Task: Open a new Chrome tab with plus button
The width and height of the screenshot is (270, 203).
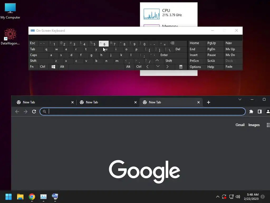Action: [209, 102]
